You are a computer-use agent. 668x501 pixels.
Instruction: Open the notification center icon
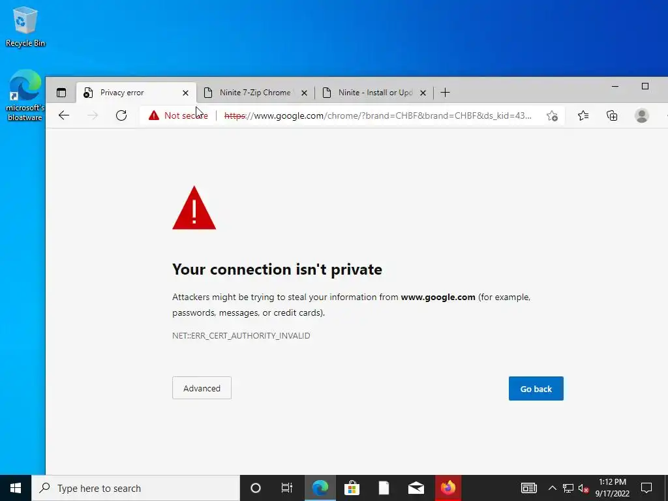(x=646, y=488)
